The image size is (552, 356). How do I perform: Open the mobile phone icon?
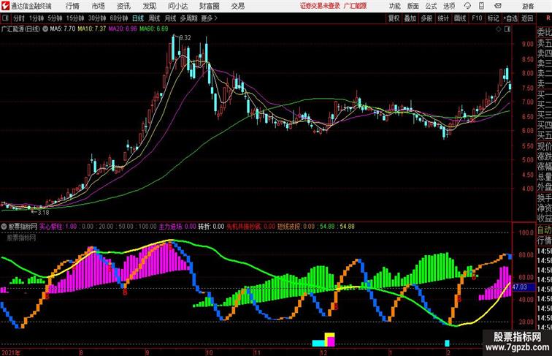click(482, 6)
